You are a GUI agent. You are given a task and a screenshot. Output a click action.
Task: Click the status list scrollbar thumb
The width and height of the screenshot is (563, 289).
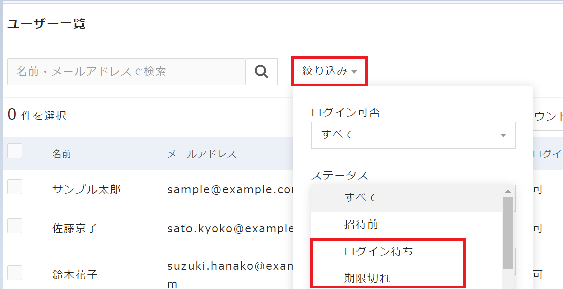point(508,233)
